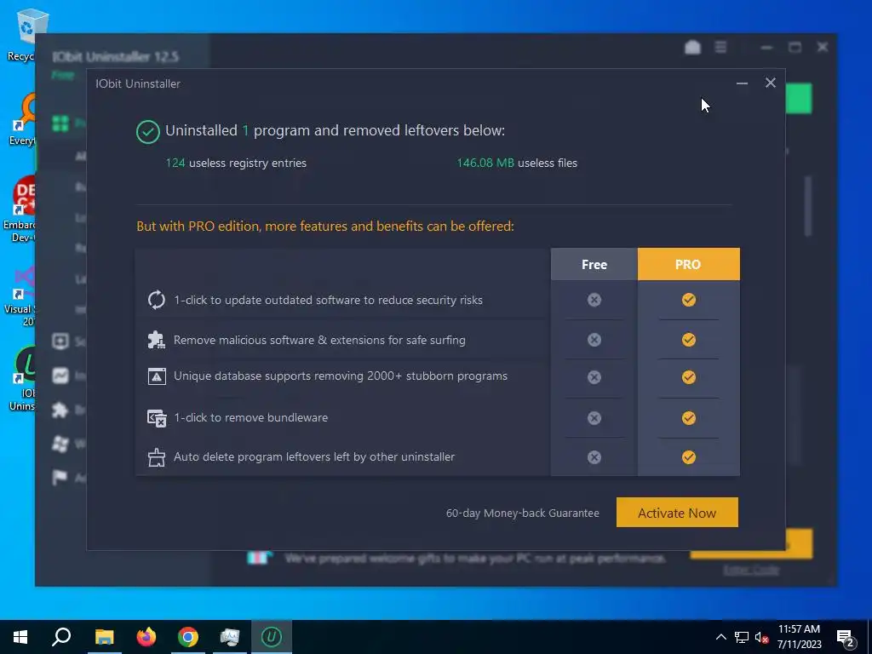Open File Explorer from taskbar
The width and height of the screenshot is (872, 654).
[104, 637]
